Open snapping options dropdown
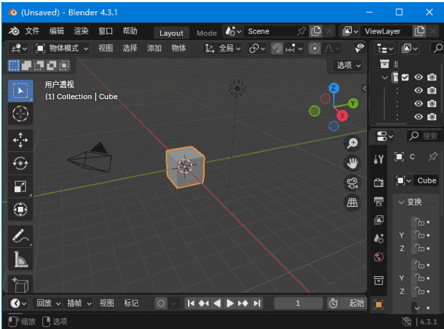Viewport: 444px width, 329px height. 294,49
